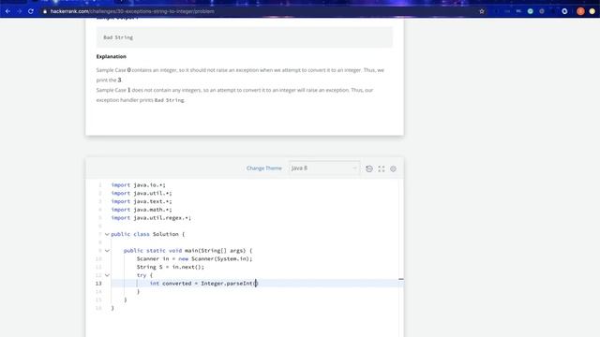The width and height of the screenshot is (600, 337).
Task: Click the yellow circle icon in toolbar
Action: click(592, 11)
